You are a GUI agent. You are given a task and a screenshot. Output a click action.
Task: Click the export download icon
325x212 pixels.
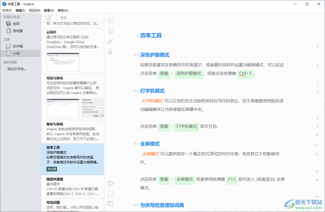tap(110, 51)
